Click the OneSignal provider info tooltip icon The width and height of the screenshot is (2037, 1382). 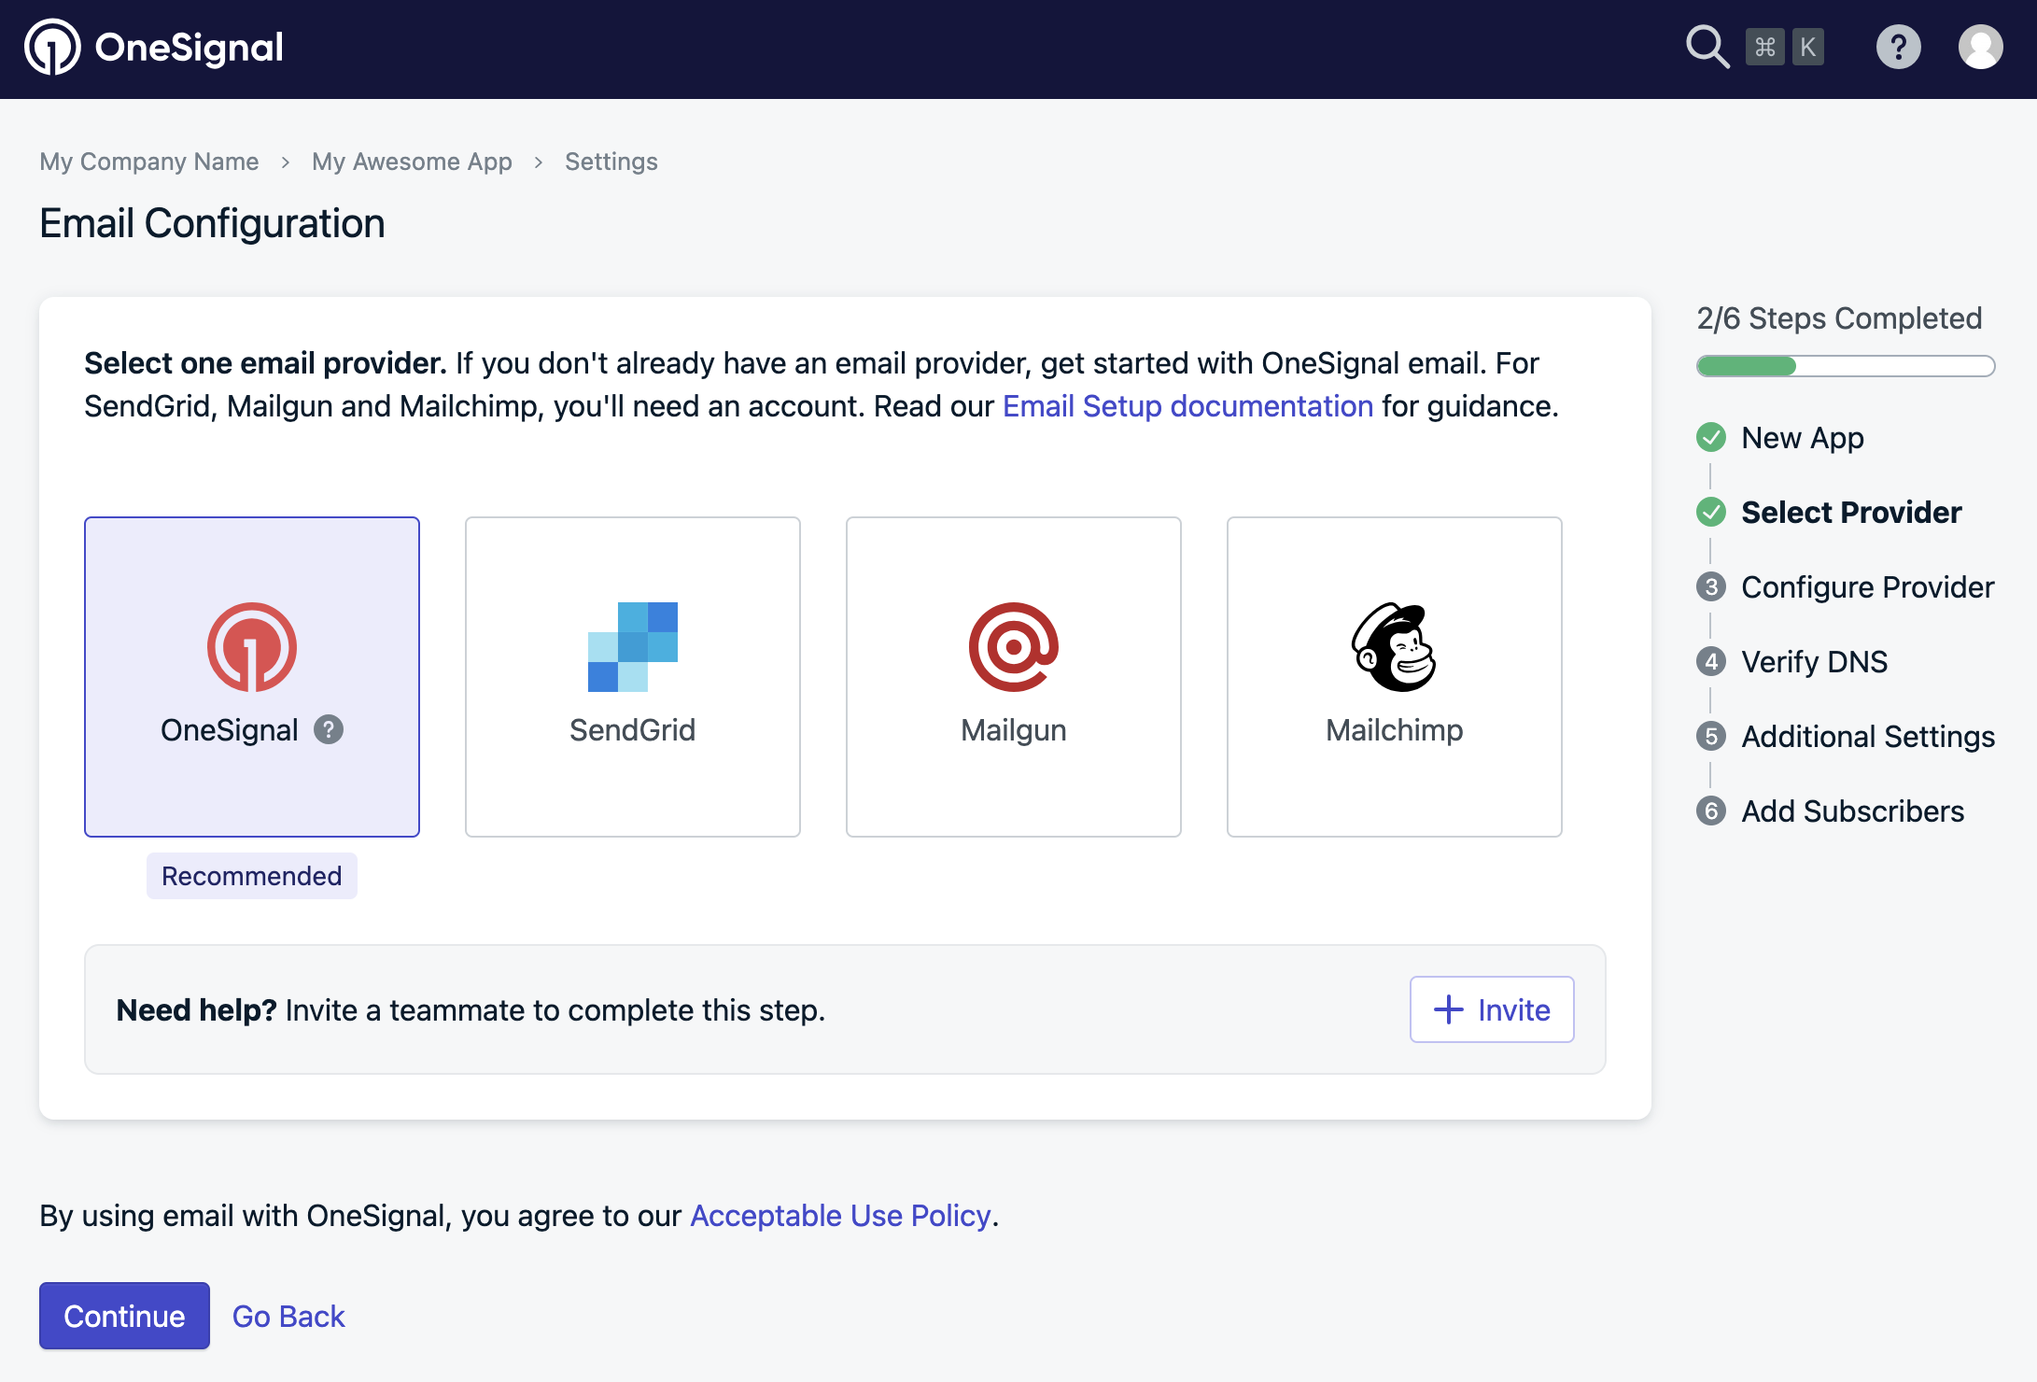329,729
